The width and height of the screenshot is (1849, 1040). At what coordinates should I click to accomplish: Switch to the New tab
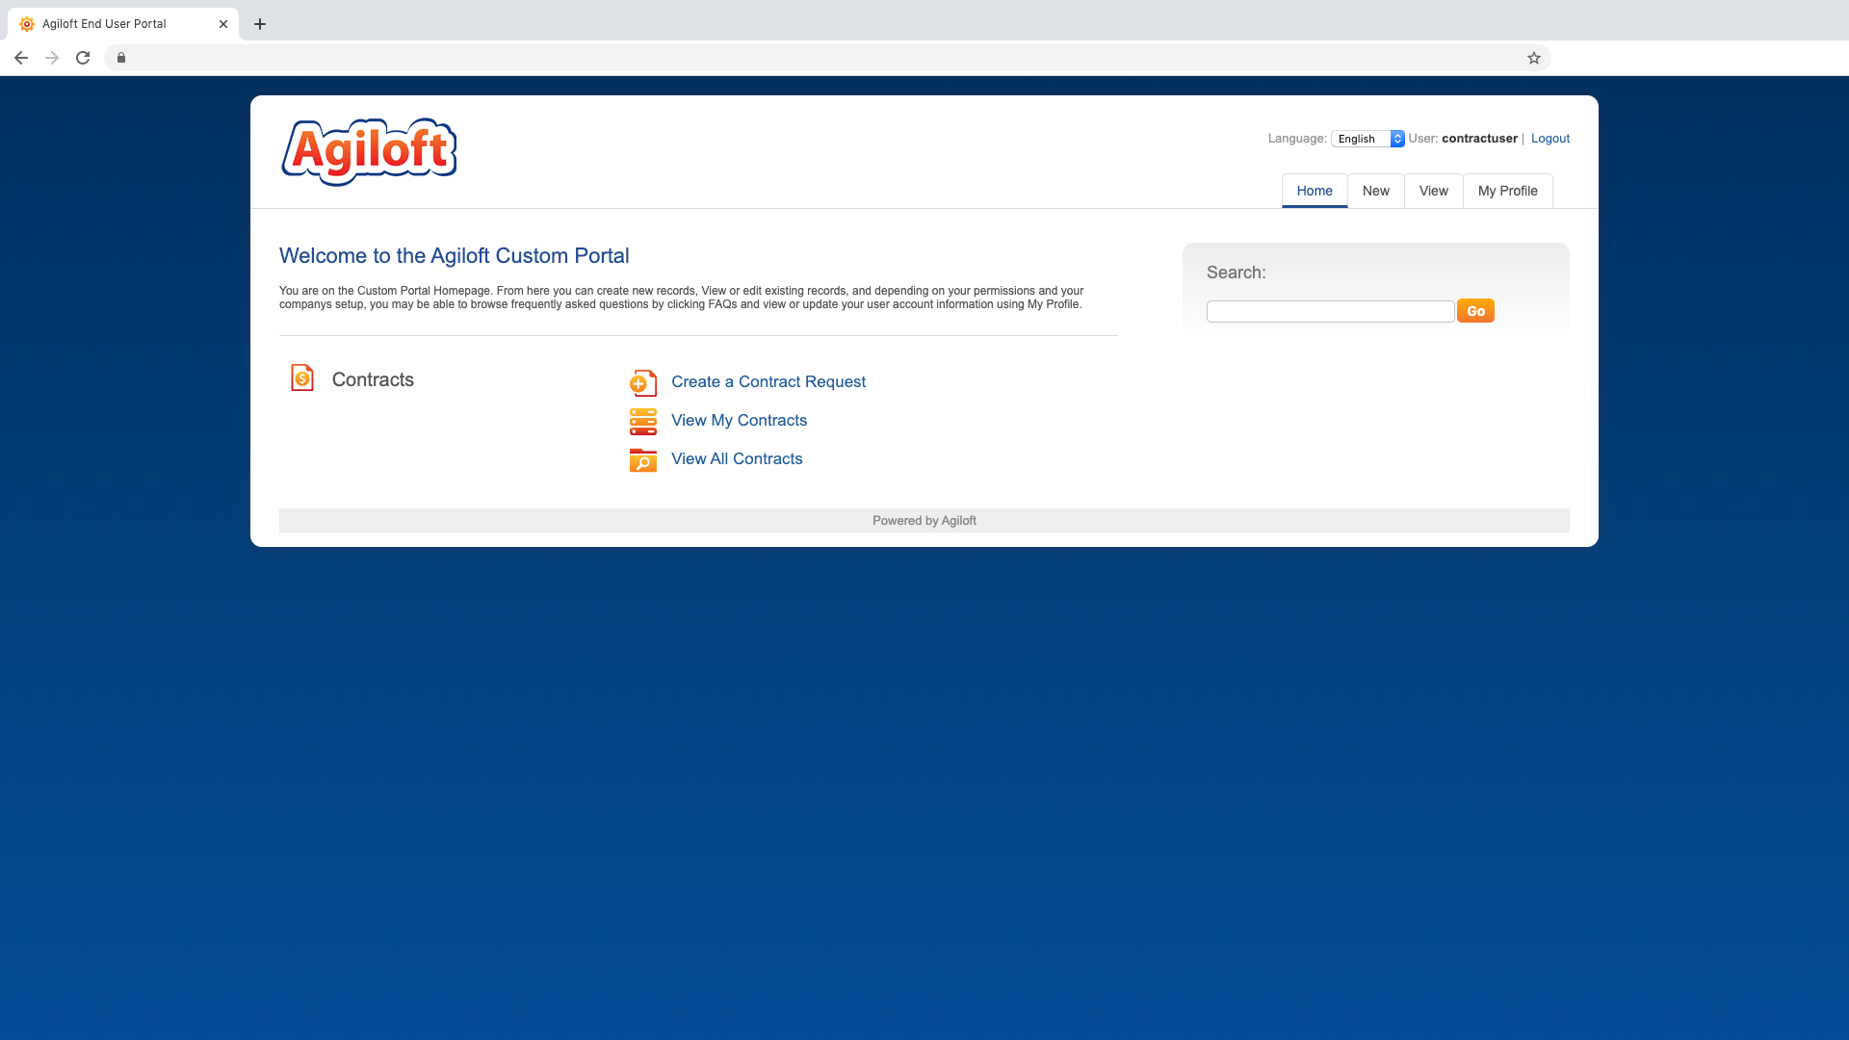[x=1375, y=191]
